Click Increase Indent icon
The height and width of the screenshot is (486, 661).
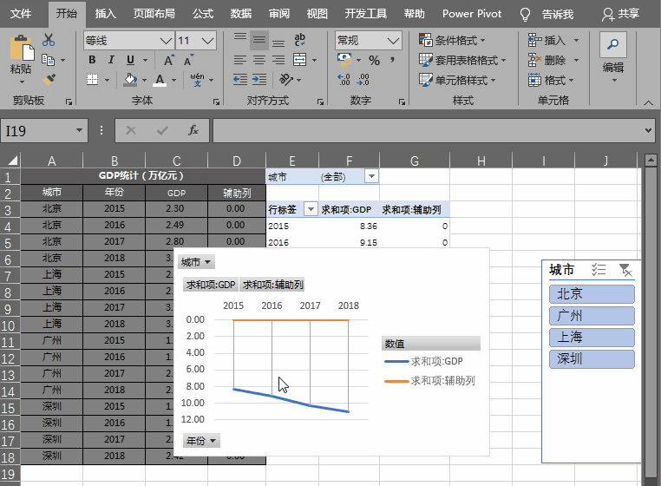(x=259, y=79)
